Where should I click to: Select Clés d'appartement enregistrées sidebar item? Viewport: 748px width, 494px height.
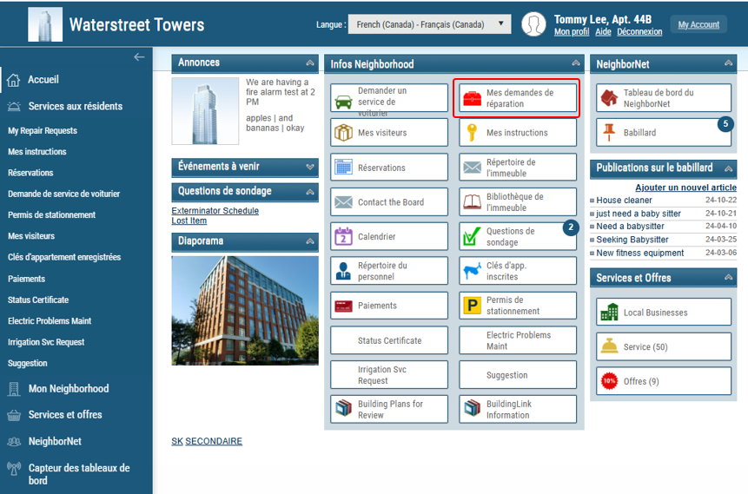click(x=64, y=257)
